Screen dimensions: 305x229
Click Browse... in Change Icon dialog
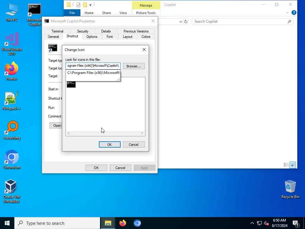[134, 66]
